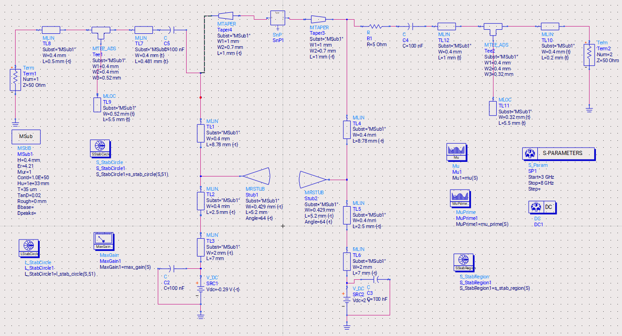Select resistor R1 symbol
This screenshot has height=336, width=622.
coord(375,27)
